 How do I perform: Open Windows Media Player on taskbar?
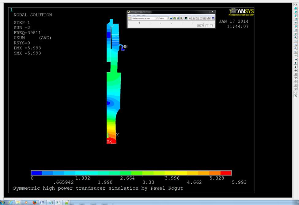coord(26,203)
